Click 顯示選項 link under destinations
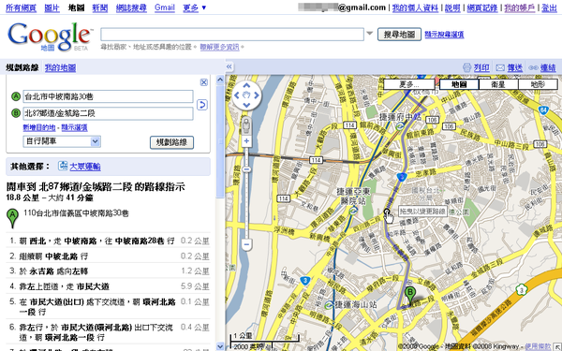Image resolution: width=562 pixels, height=351 pixels. tap(74, 127)
